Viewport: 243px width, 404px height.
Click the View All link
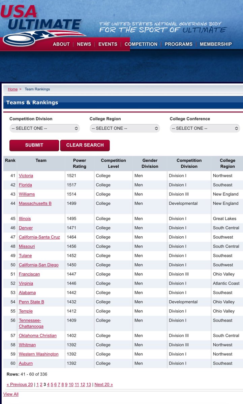click(x=11, y=394)
